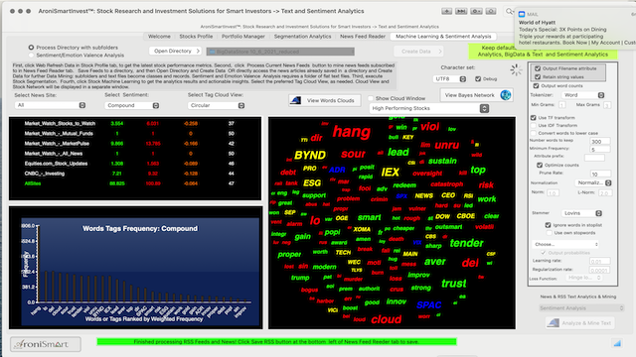Click the small chart icon at the bottom right
636x357 pixels.
(x=617, y=343)
